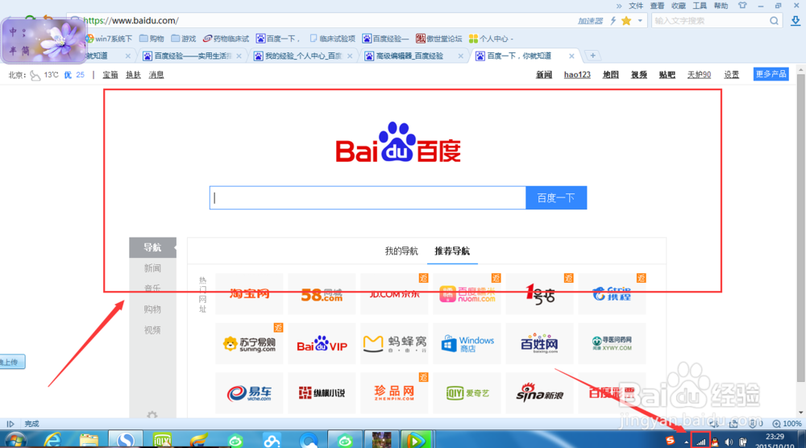Select 视频 in the left sidebar
806x448 pixels.
[x=152, y=330]
